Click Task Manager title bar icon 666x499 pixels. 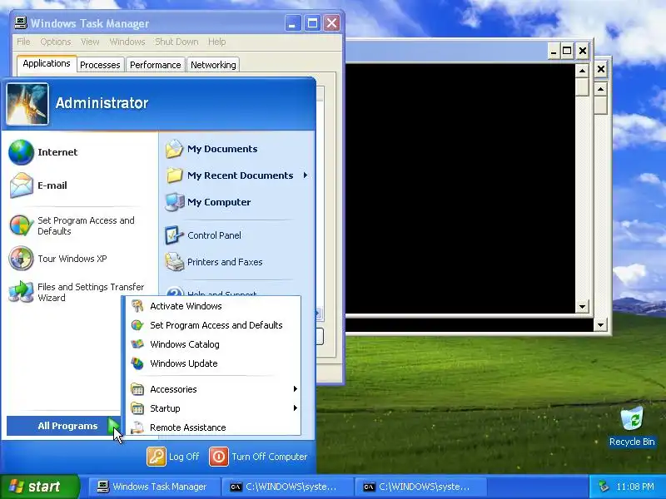pyautogui.click(x=20, y=23)
